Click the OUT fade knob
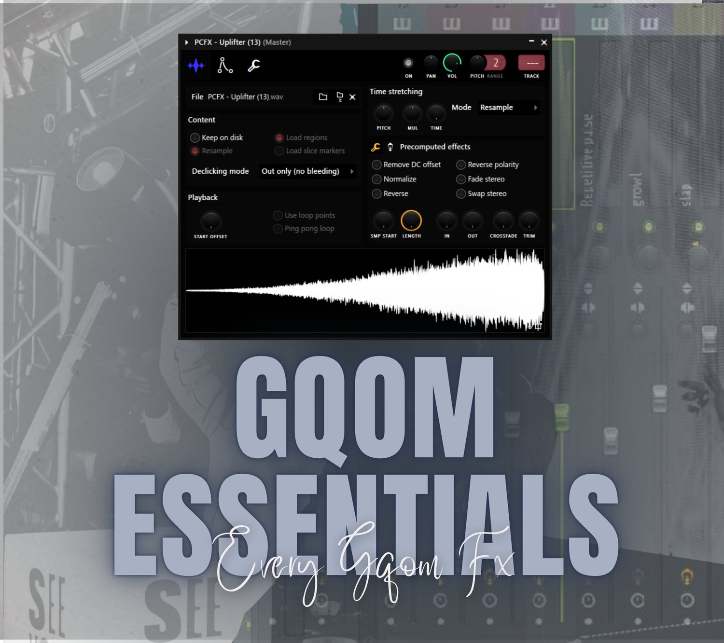 tap(472, 220)
